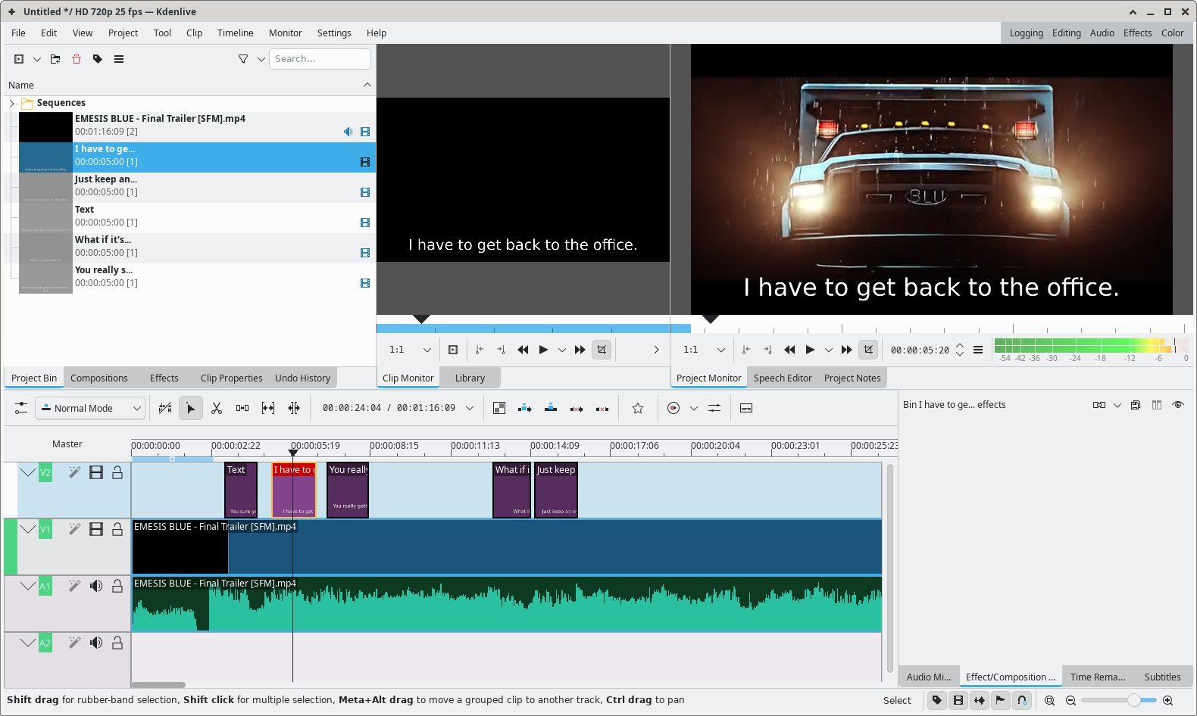Open the Normal Mode edit mode dropdown
Screen dimensions: 1197x716
click(90, 408)
